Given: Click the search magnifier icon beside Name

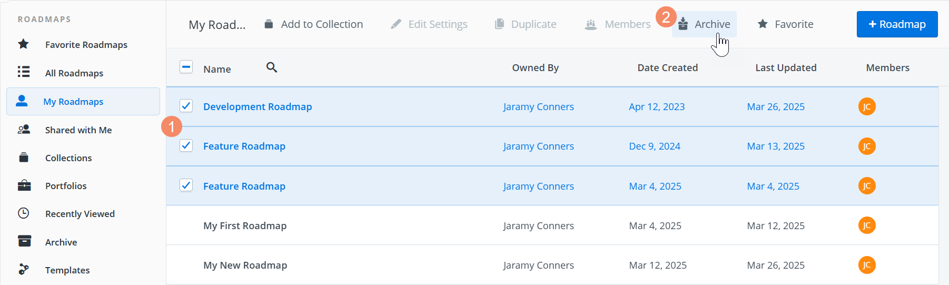Looking at the screenshot, I should (x=272, y=67).
